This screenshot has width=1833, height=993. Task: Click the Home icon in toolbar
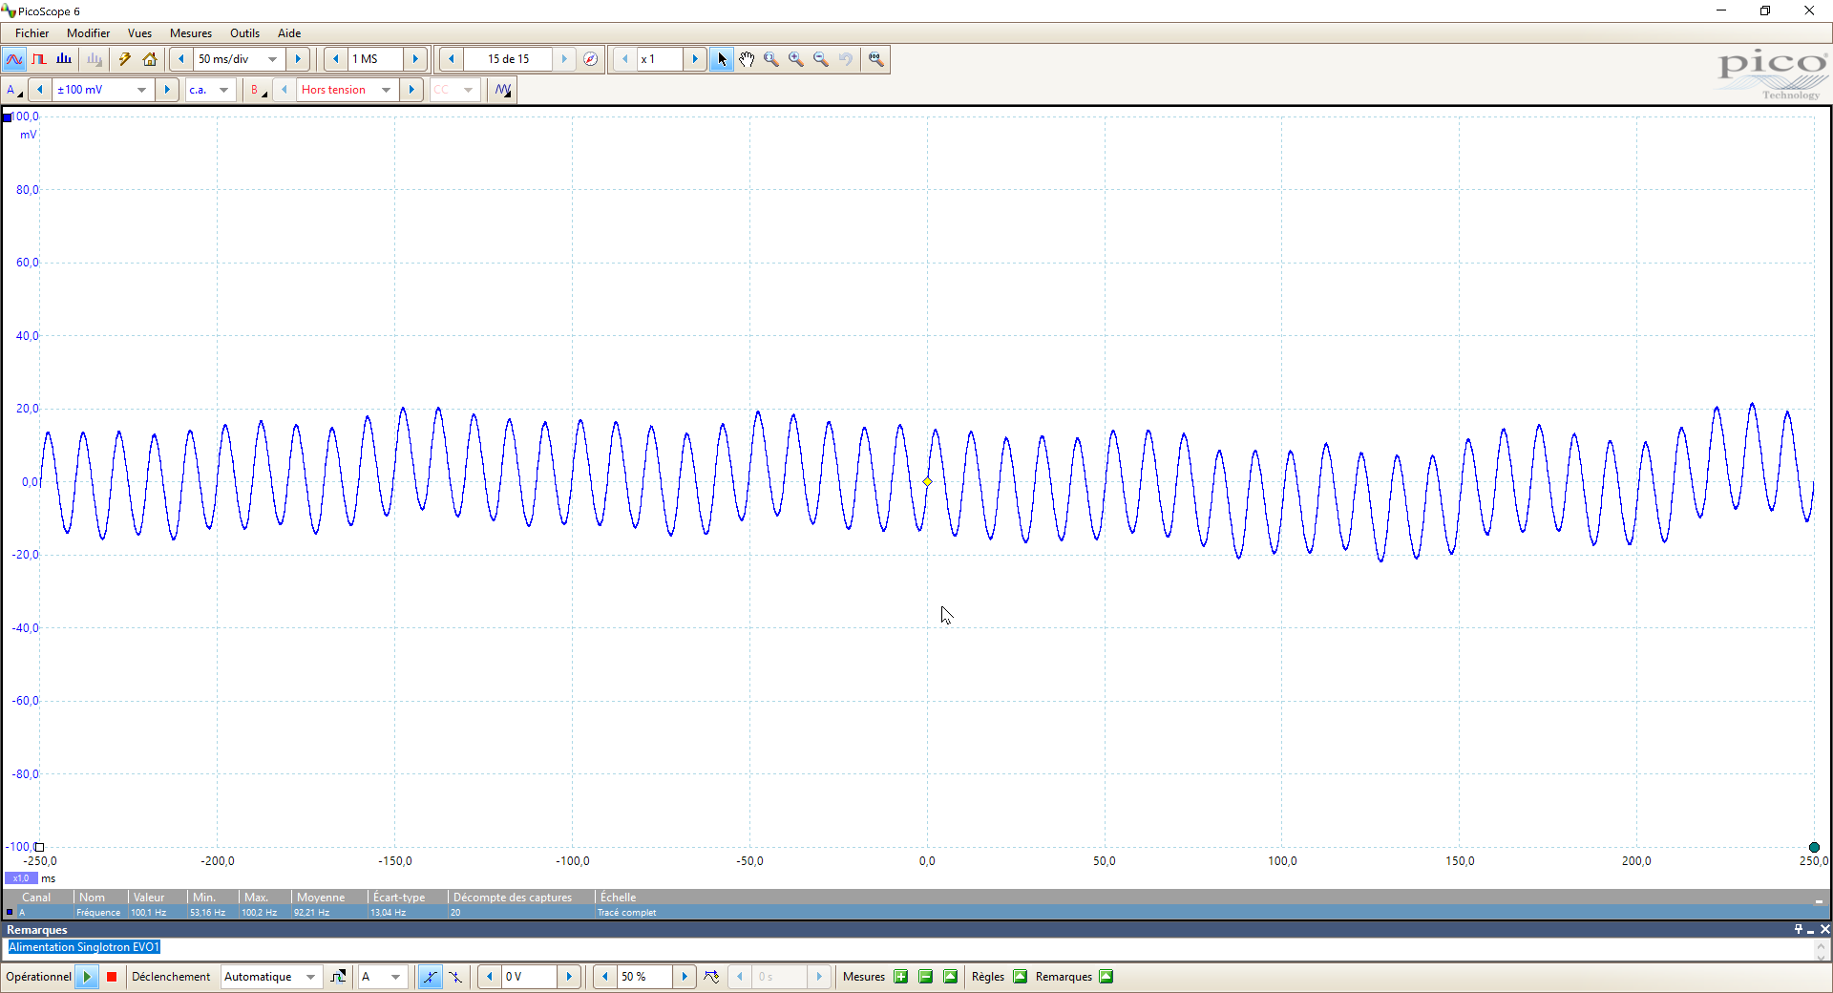[150, 59]
